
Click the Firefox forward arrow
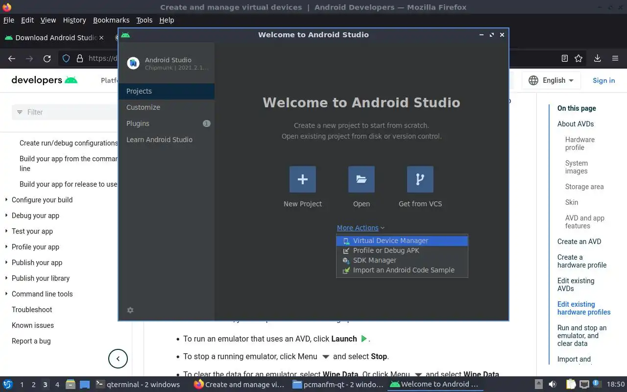coord(29,58)
